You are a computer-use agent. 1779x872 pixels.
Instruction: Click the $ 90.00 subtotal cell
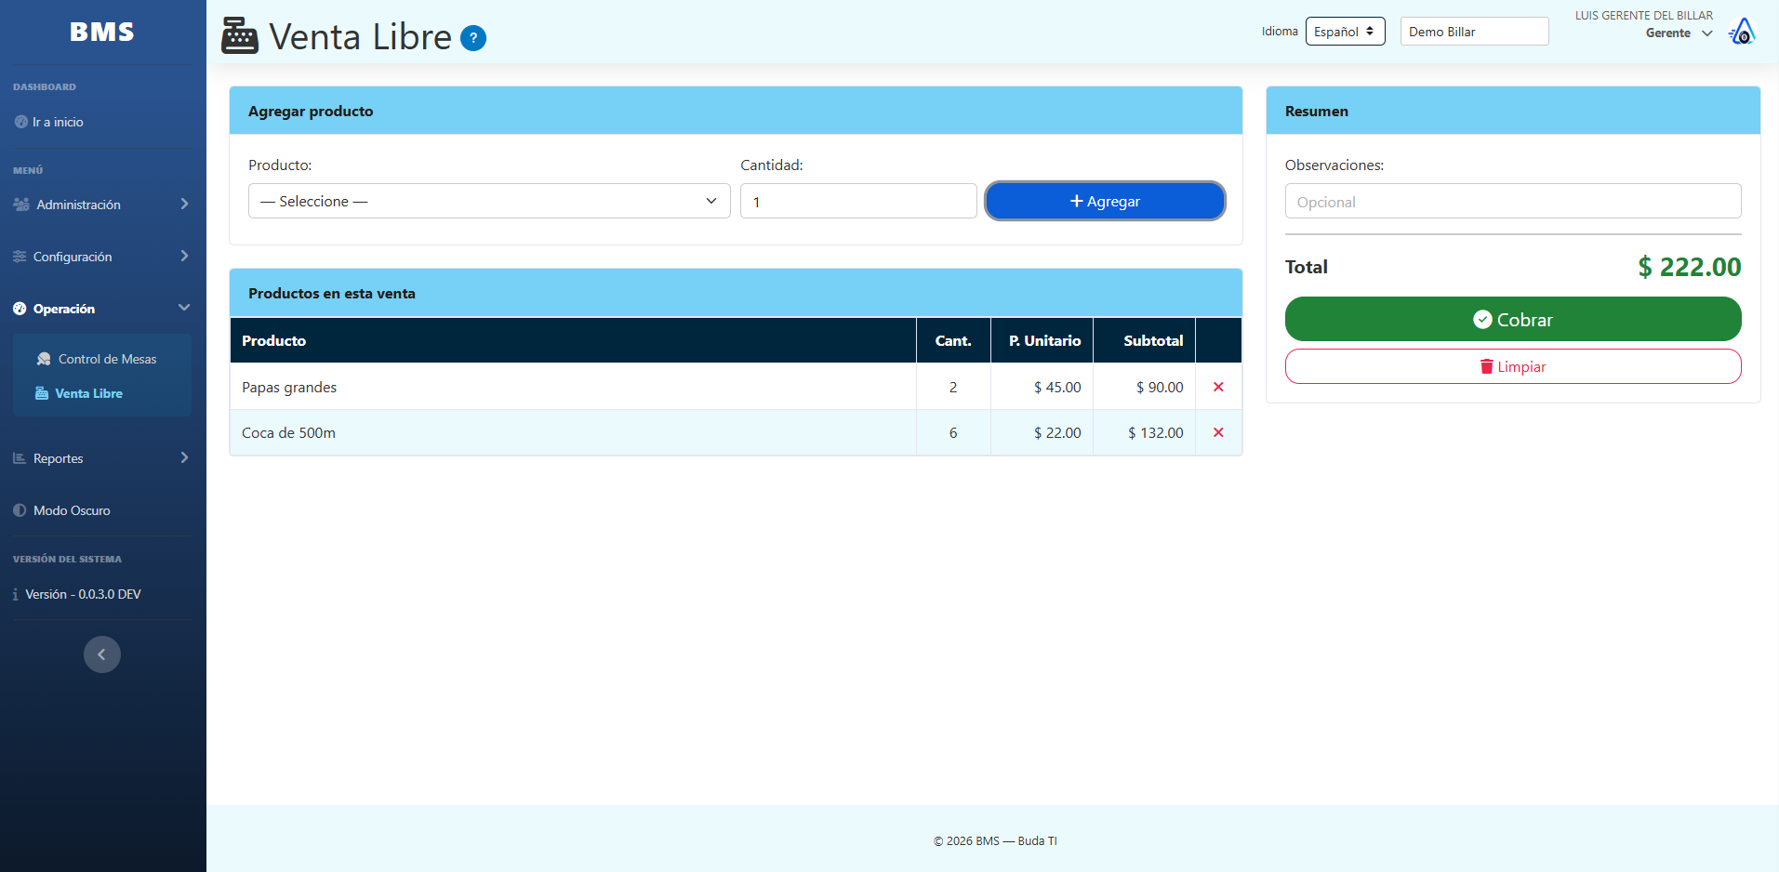(1144, 387)
